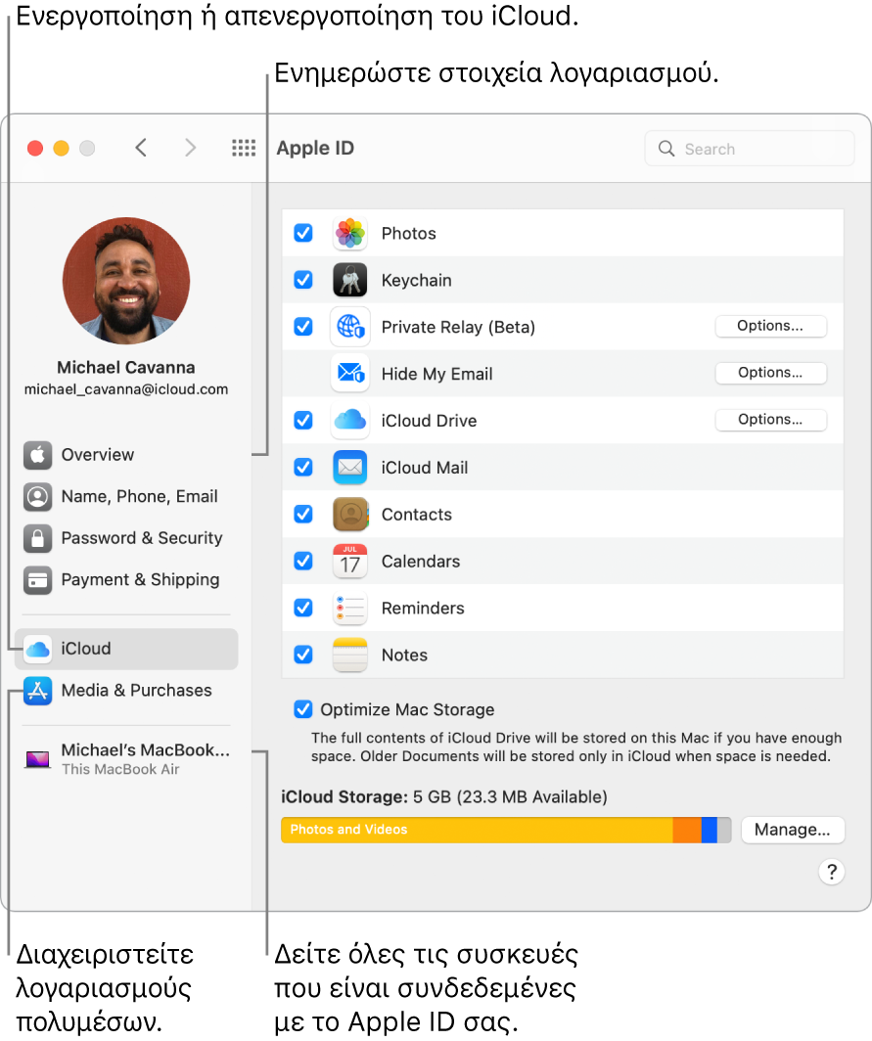Viewport: 872px width, 1041px height.
Task: Click the iCloud Drive cloud icon
Action: (x=349, y=420)
